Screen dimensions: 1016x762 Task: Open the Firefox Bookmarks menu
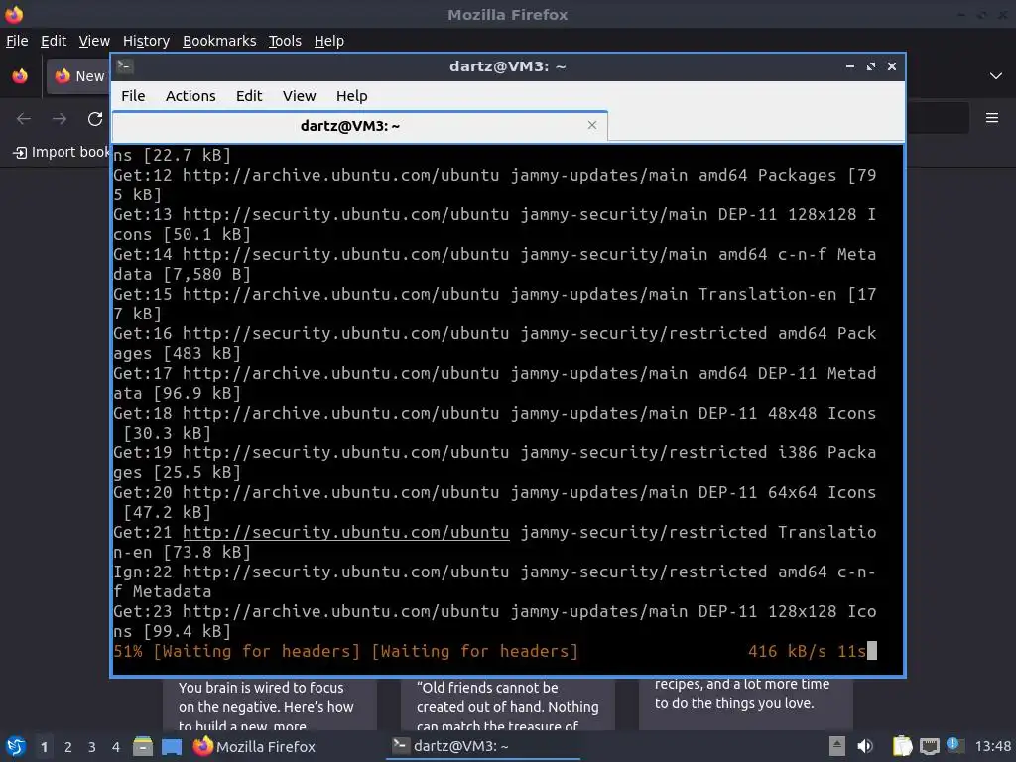[x=219, y=41]
